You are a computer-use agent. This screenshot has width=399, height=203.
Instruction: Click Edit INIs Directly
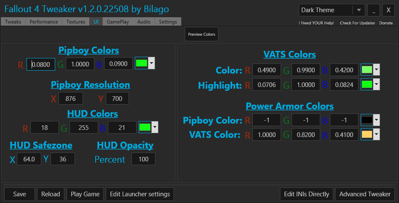click(x=306, y=194)
